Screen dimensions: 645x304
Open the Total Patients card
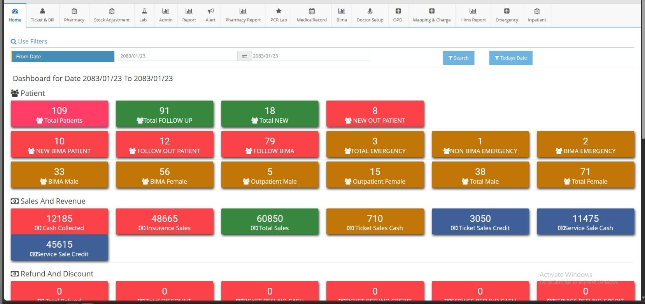tap(60, 114)
